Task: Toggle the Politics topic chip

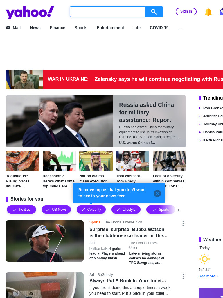Action: (x=21, y=210)
